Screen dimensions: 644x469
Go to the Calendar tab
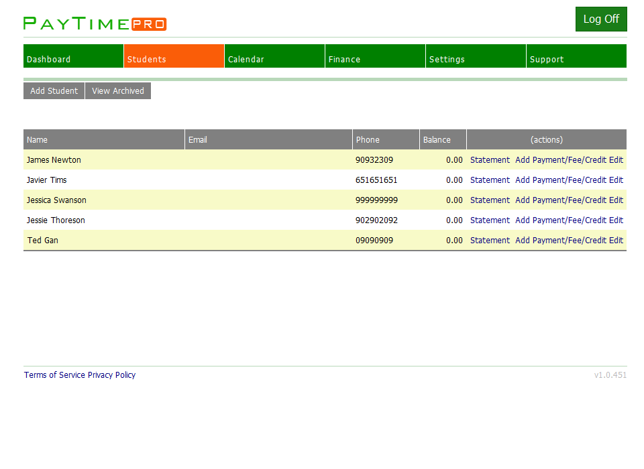coord(275,56)
